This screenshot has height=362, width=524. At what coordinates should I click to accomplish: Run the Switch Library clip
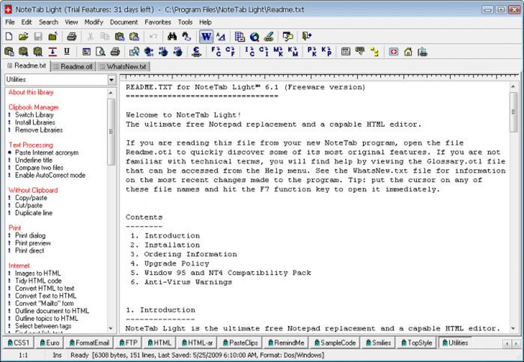pyautogui.click(x=34, y=115)
